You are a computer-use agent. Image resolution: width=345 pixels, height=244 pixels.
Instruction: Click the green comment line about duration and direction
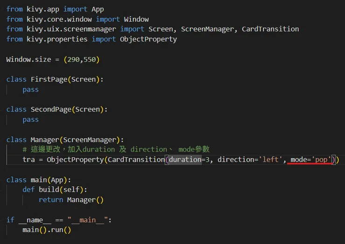click(116, 149)
